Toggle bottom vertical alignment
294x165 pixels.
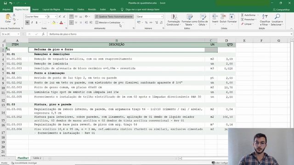81,16
